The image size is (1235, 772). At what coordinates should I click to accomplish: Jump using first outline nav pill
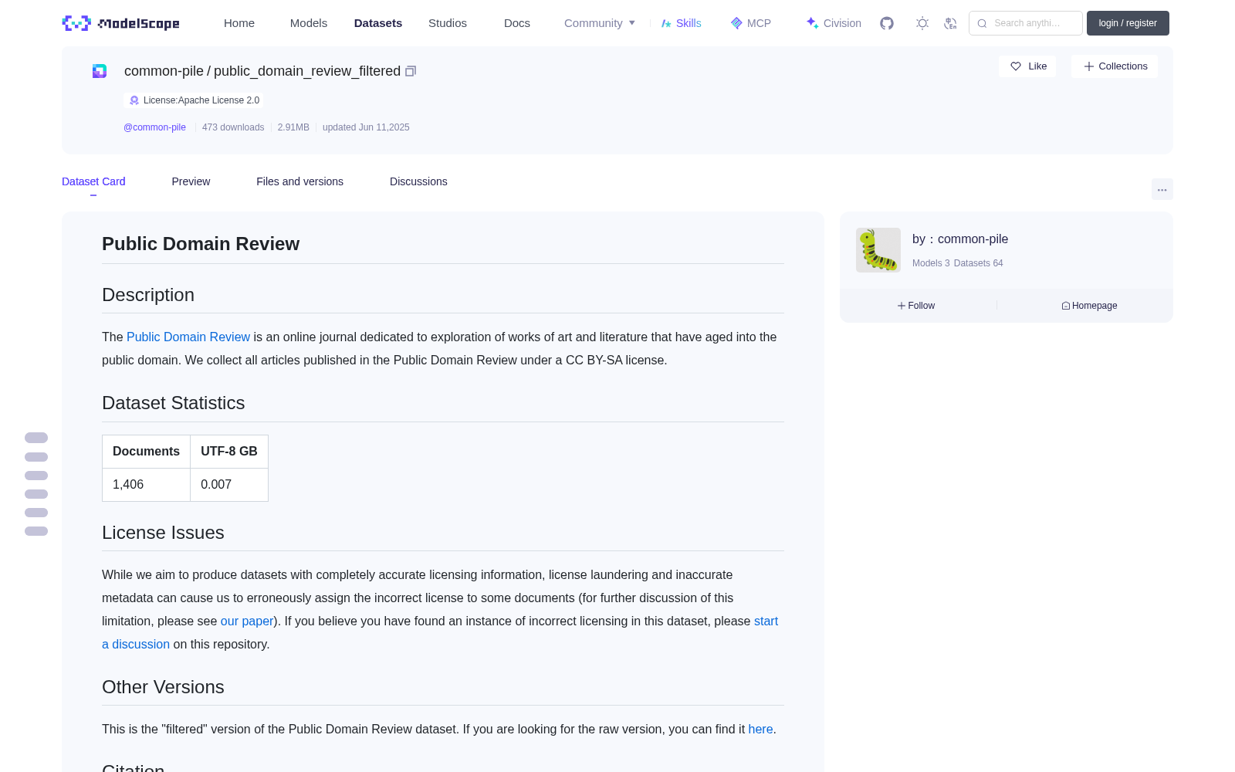36,438
